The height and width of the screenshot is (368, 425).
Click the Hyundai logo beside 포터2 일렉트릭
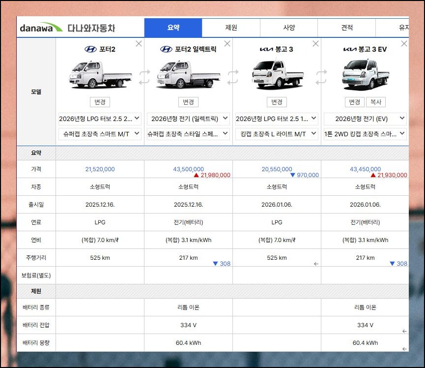[166, 49]
